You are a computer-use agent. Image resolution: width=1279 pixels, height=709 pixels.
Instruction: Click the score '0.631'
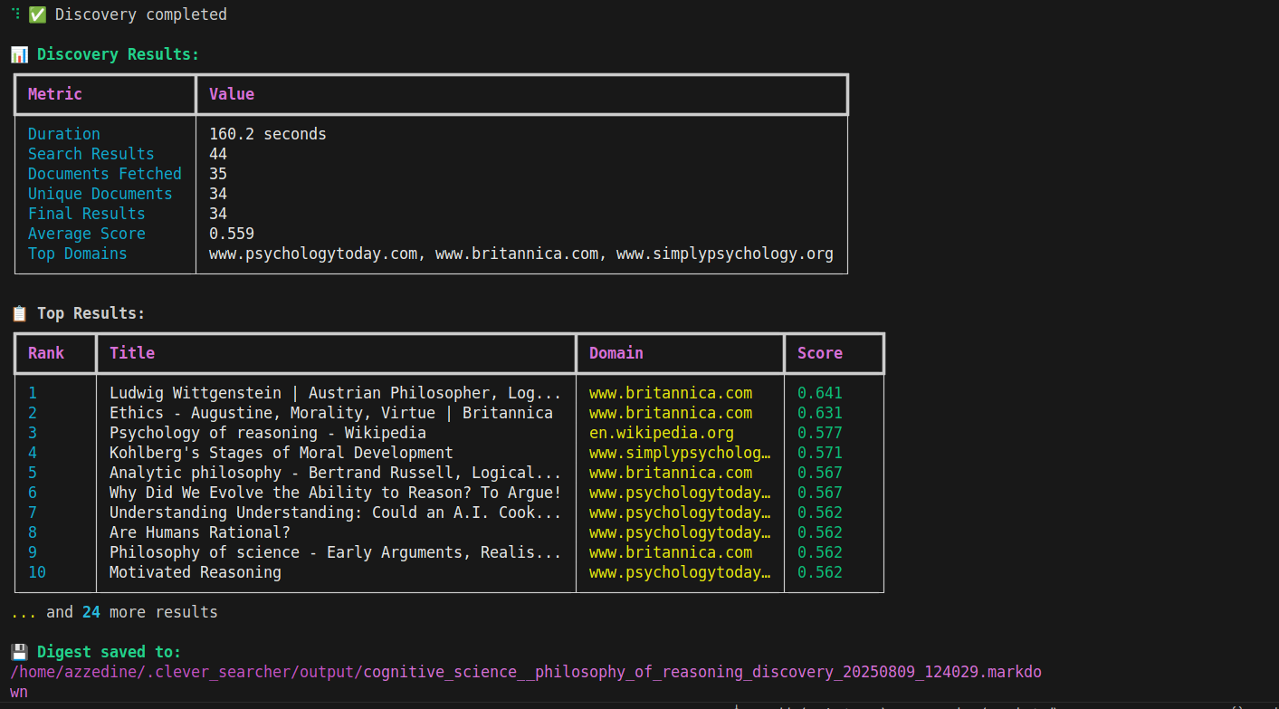[820, 413]
